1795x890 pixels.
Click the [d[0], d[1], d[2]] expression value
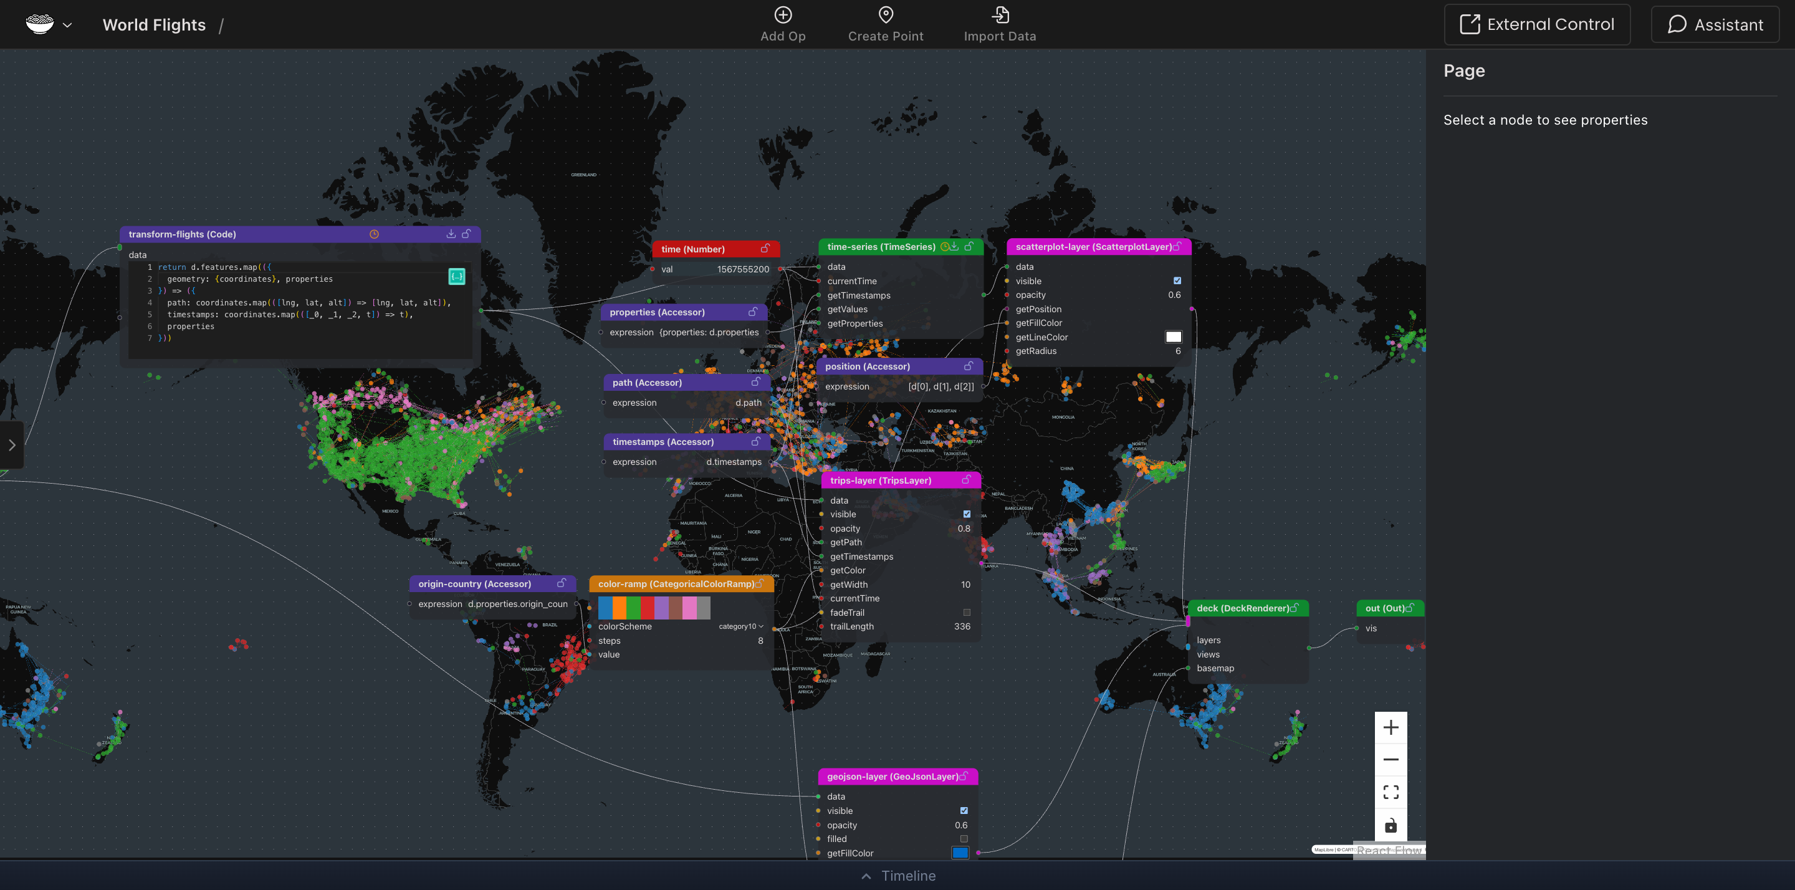pos(941,387)
